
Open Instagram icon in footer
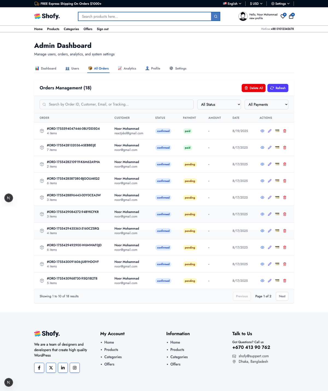tap(75, 368)
